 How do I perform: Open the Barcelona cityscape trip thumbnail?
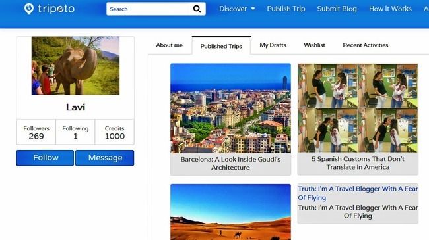tap(230, 108)
